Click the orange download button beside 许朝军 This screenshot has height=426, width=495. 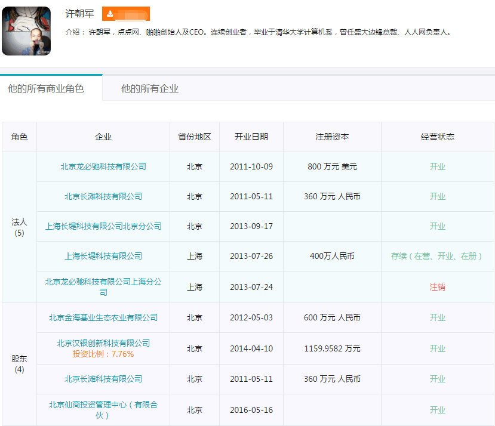(125, 14)
